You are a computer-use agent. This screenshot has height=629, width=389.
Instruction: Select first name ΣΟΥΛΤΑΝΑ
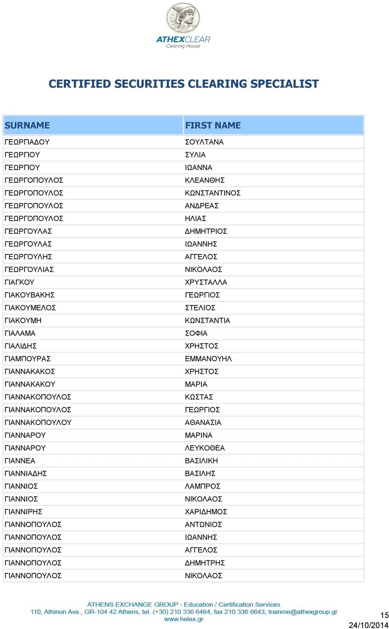[204, 142]
